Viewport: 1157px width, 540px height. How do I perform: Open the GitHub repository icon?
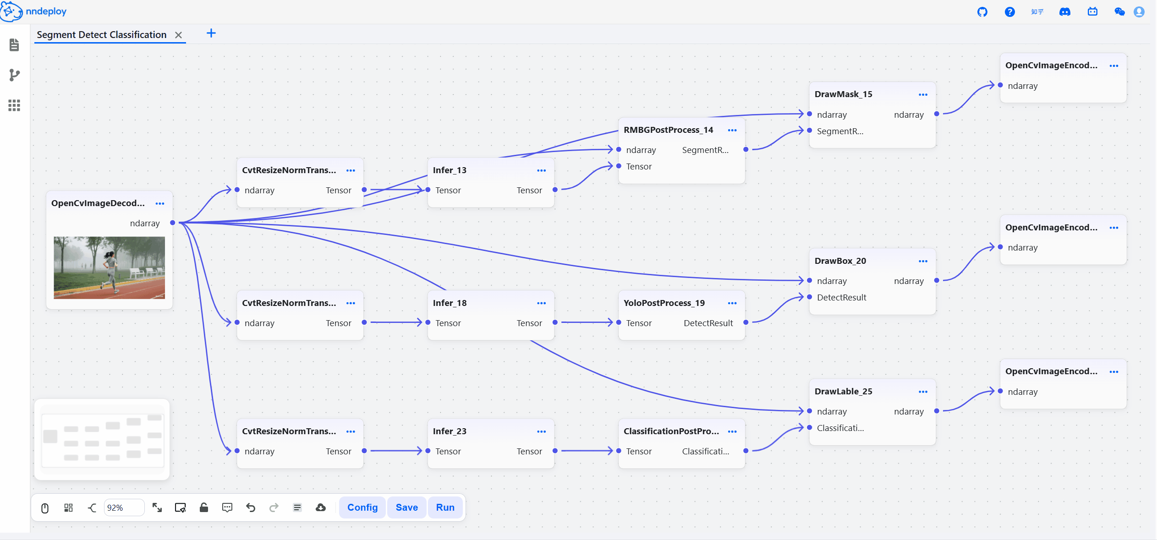(x=982, y=12)
